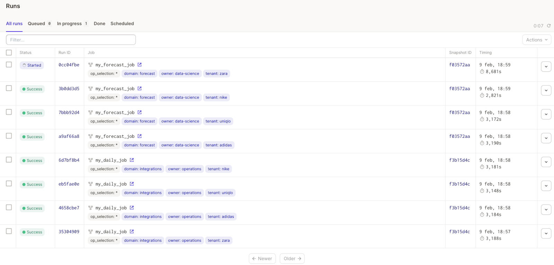Open my_forecast_job link icon for run 7bbb92d4

[x=140, y=112]
